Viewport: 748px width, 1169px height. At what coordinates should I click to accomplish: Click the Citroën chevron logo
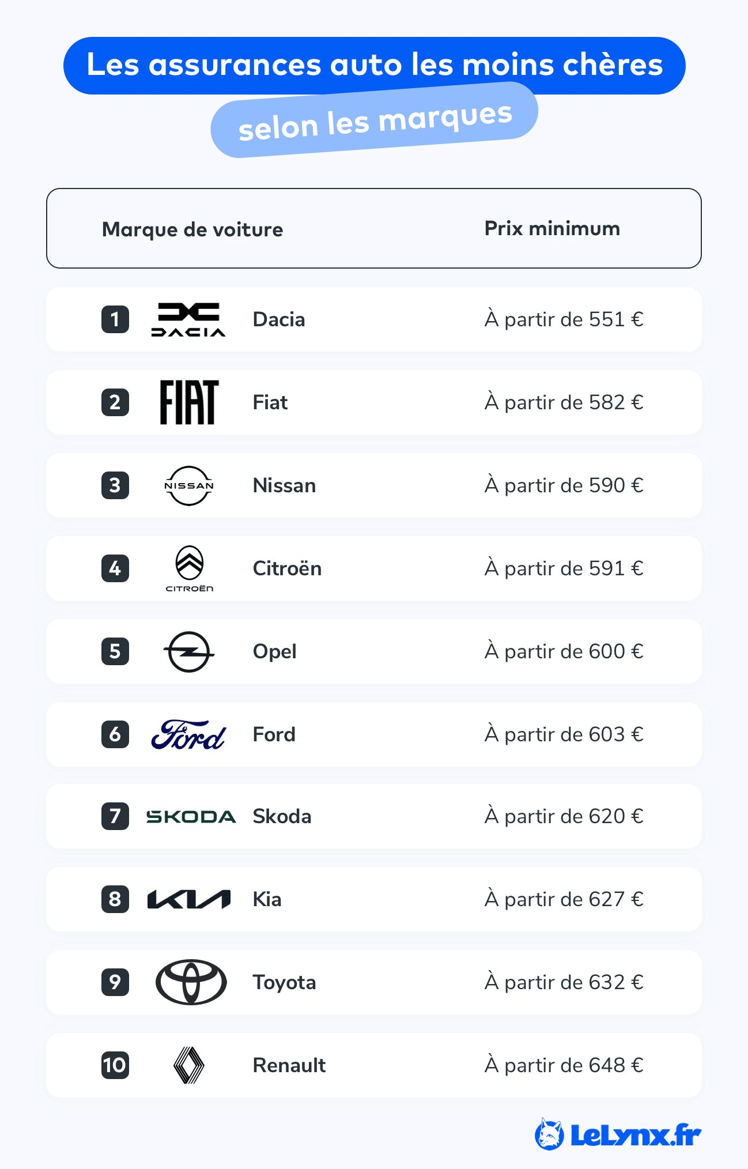tap(190, 568)
